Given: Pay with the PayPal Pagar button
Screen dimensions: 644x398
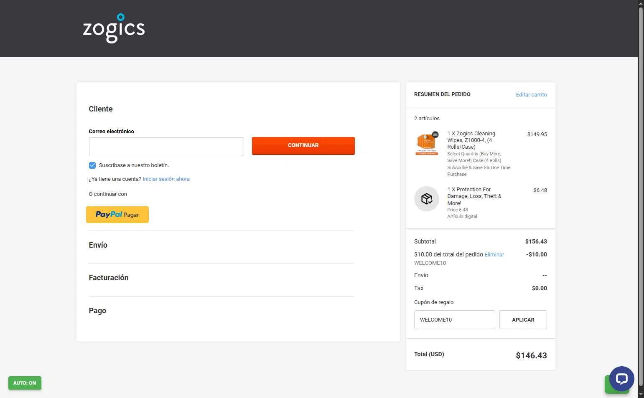Looking at the screenshot, I should tap(117, 215).
